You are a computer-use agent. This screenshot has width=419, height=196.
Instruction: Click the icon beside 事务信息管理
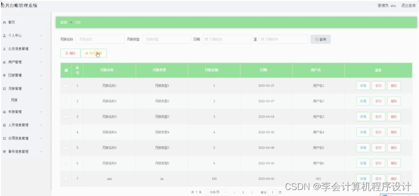pos(5,151)
